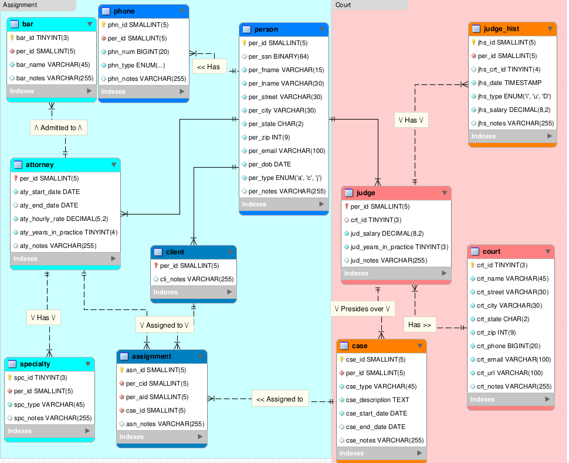Expand Indexes section of specialty table
This screenshot has width=569, height=463.
point(87,431)
